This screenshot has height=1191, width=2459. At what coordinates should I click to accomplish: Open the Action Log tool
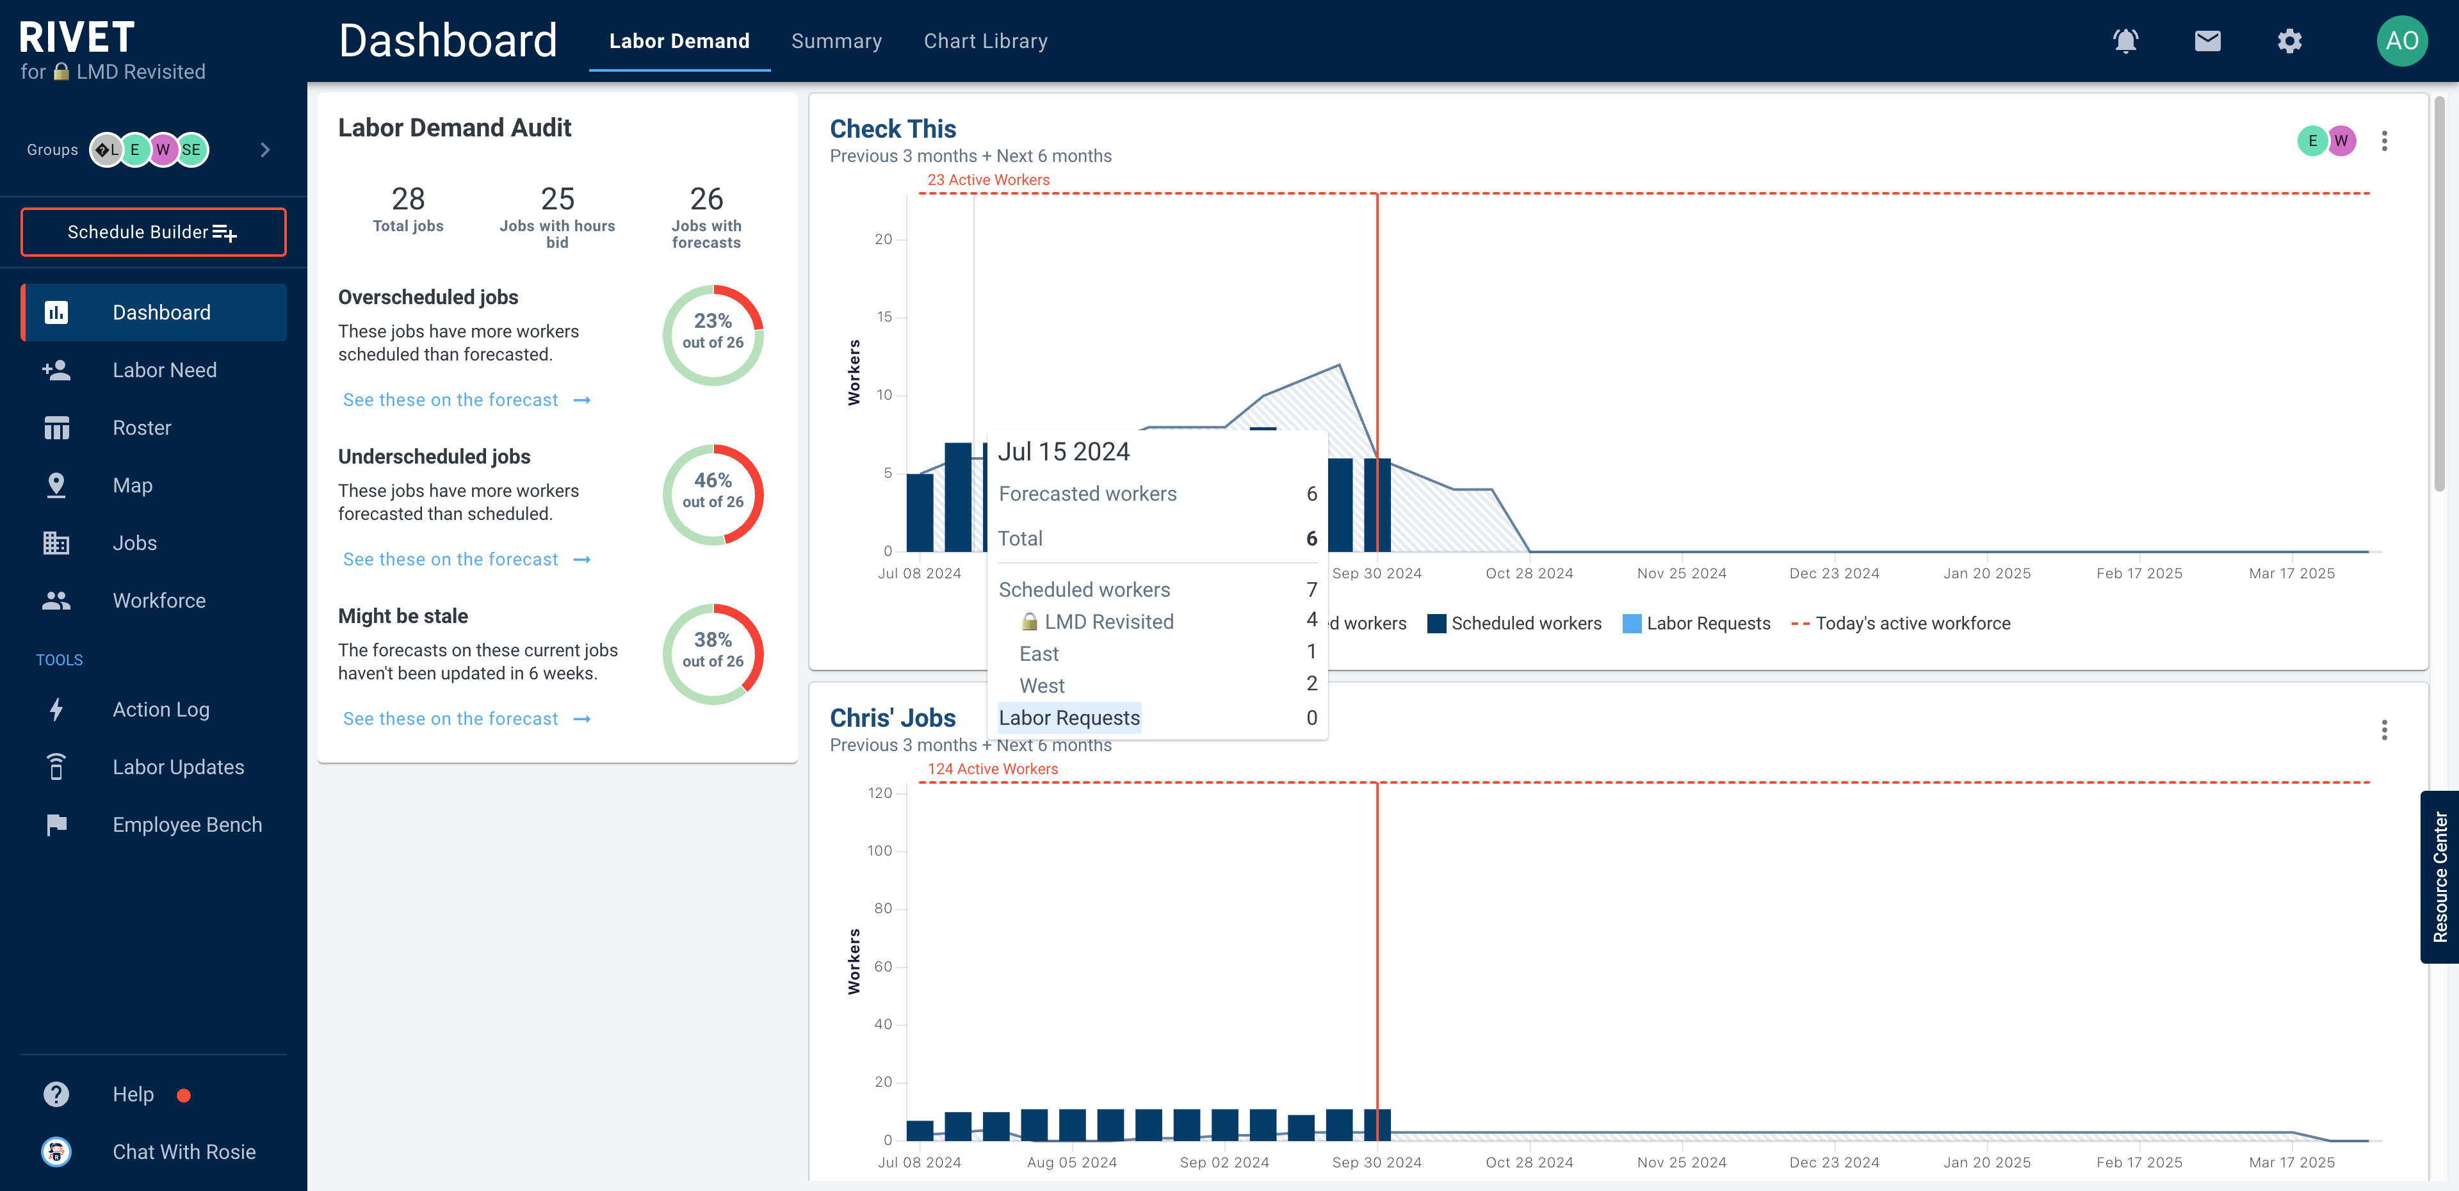click(x=154, y=709)
